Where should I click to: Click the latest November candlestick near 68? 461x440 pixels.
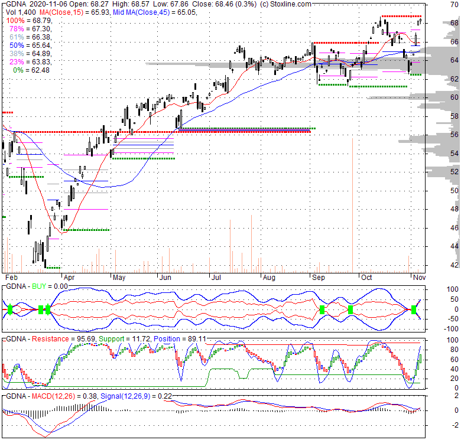click(421, 21)
